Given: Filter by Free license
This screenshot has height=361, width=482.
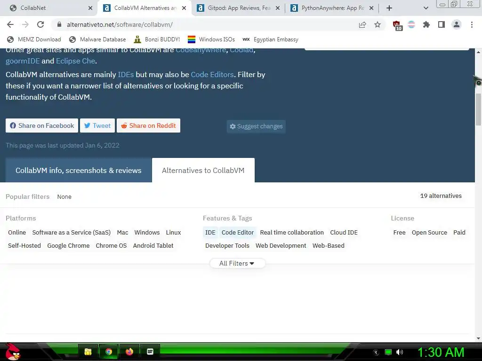Looking at the screenshot, I should (399, 232).
